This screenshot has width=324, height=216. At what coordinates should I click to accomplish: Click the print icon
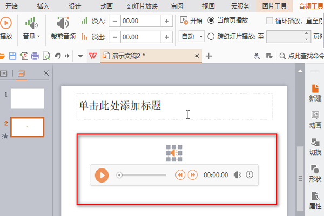(35, 56)
